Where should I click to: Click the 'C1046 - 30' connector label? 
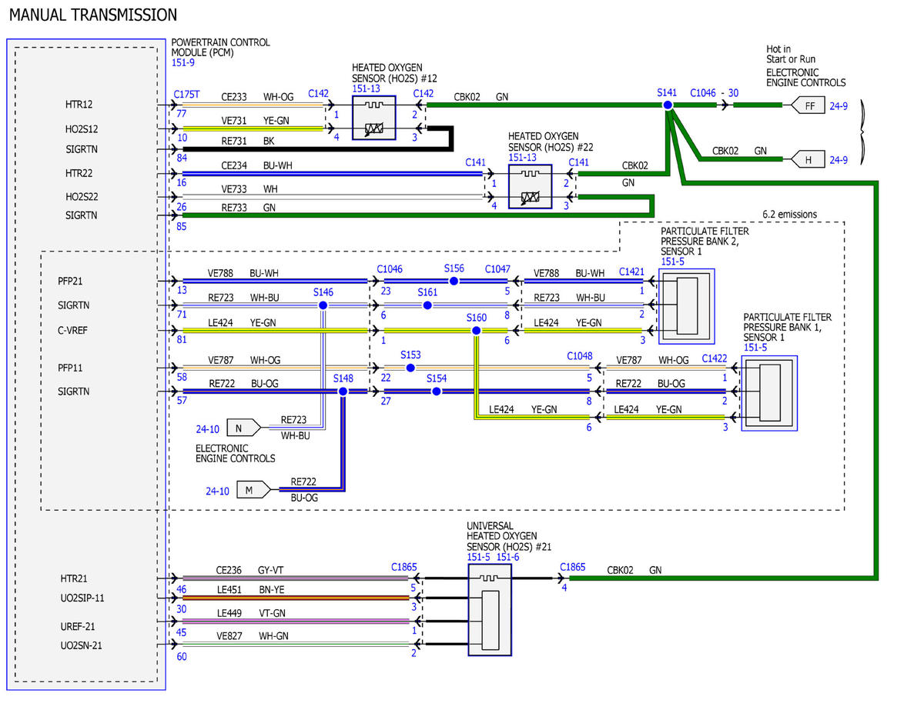714,92
